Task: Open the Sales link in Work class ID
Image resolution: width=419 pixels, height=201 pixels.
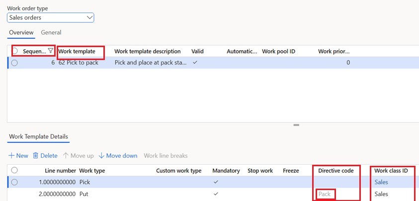Action: [381, 182]
